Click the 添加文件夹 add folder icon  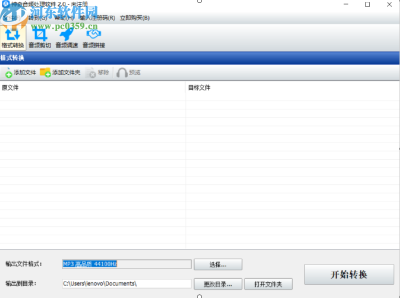tap(61, 72)
